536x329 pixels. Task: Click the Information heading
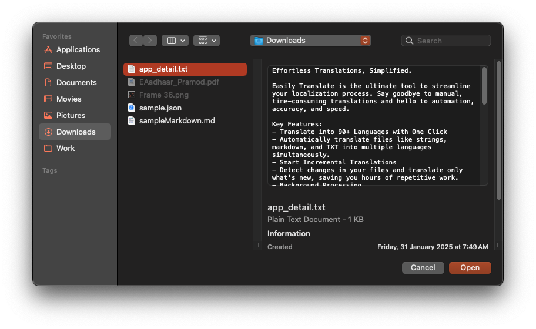289,233
